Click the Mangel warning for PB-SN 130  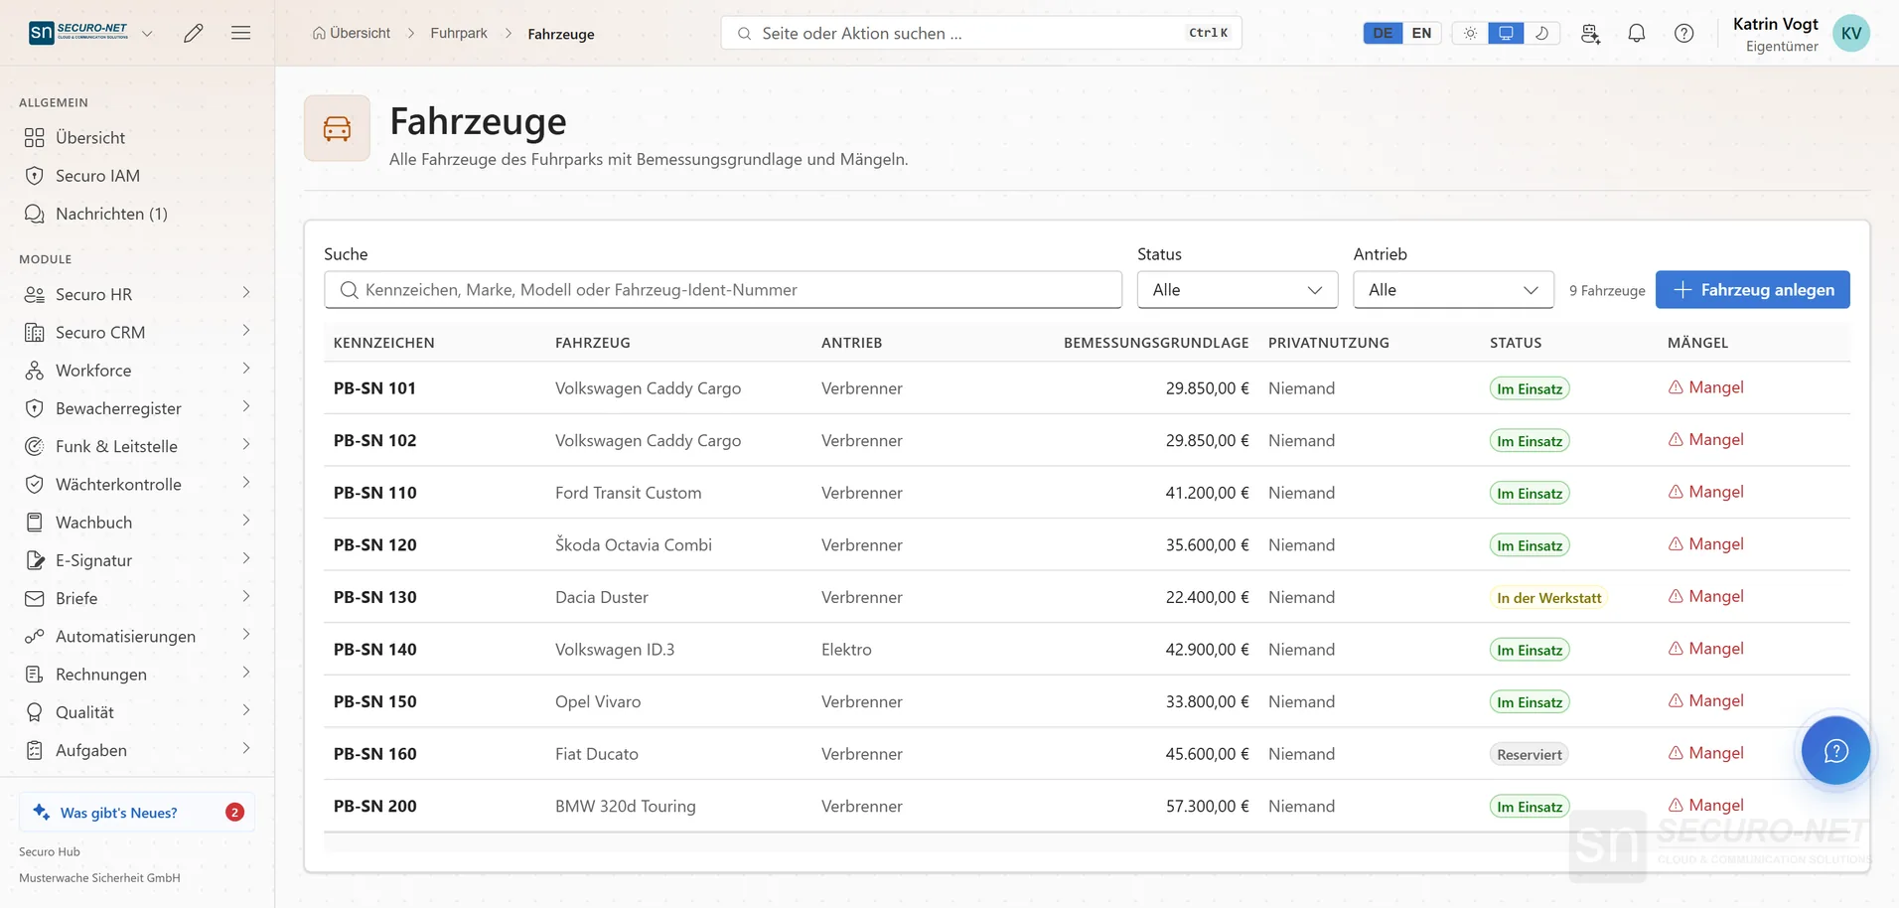1705,596
